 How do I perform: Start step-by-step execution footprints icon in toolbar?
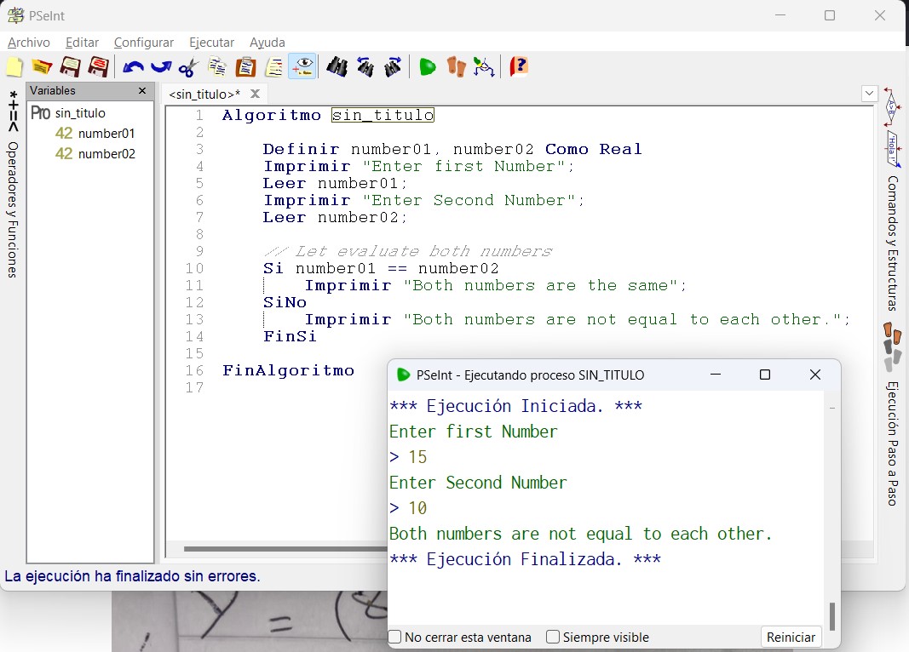(x=457, y=67)
